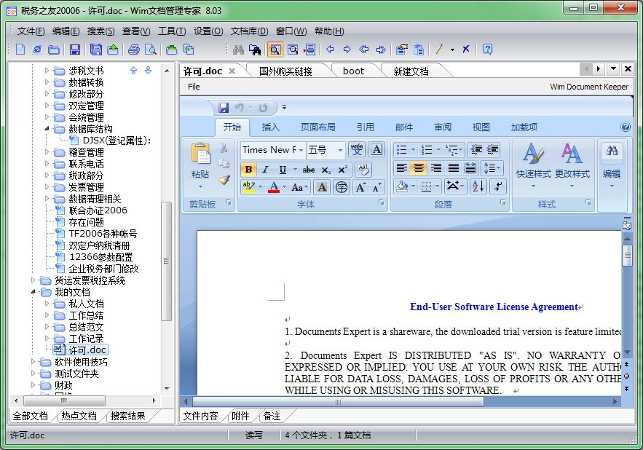643x450 pixels.
Task: Click the subscript x₂ icon
Action: pyautogui.click(x=326, y=170)
